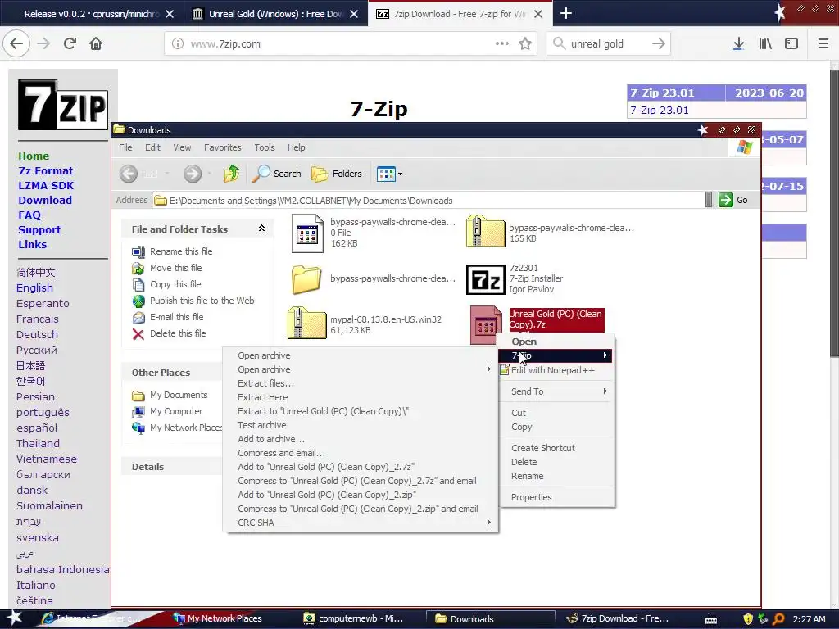Click the Firefox back arrow button
Screen dimensions: 839x629
pyautogui.click(x=16, y=43)
